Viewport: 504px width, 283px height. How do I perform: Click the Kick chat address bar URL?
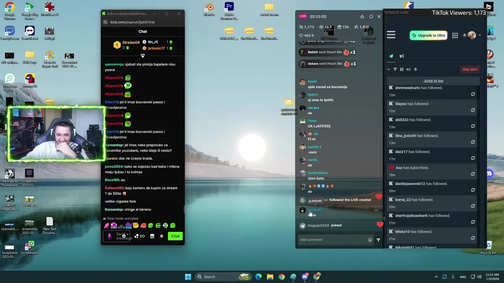coord(132,22)
